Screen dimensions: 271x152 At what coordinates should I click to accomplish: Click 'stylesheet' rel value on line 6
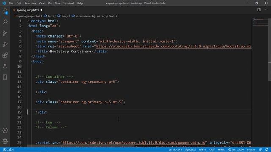point(69,46)
